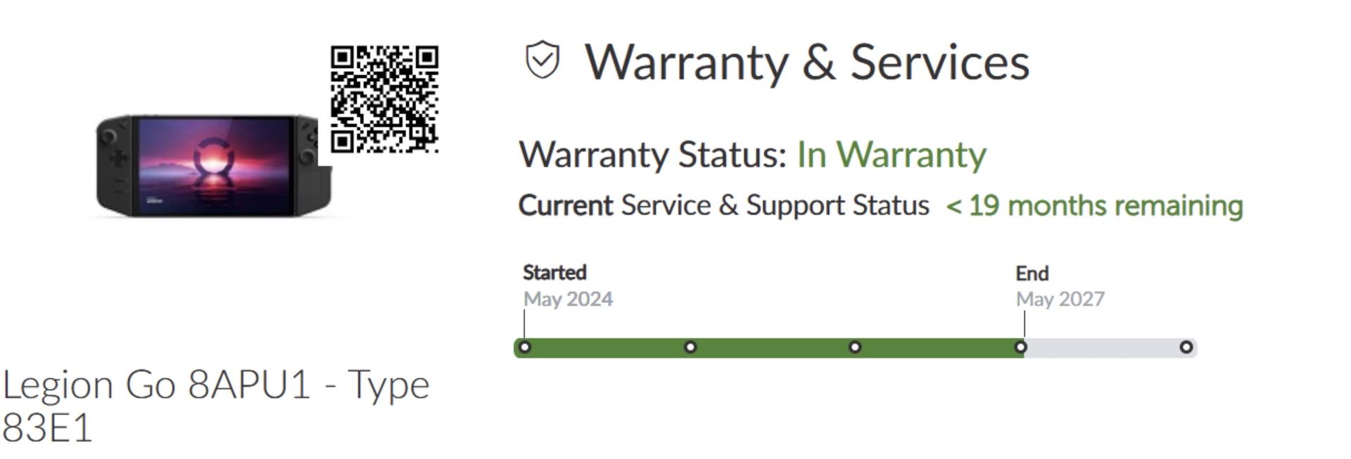The height and width of the screenshot is (459, 1351).
Task: Click the last marker on the grey bar
Action: click(1186, 347)
